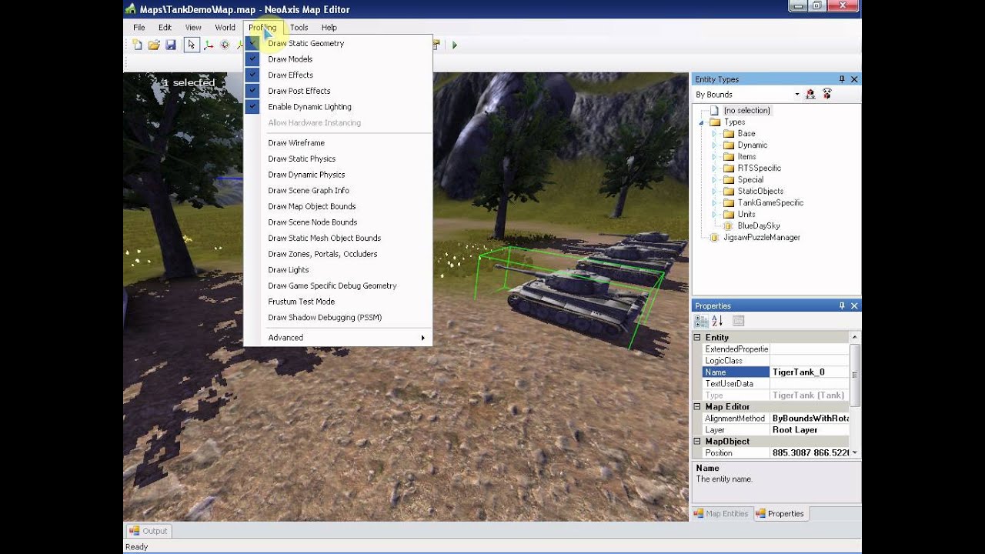The image size is (985, 554).
Task: Open the Tools menu
Action: click(x=299, y=27)
